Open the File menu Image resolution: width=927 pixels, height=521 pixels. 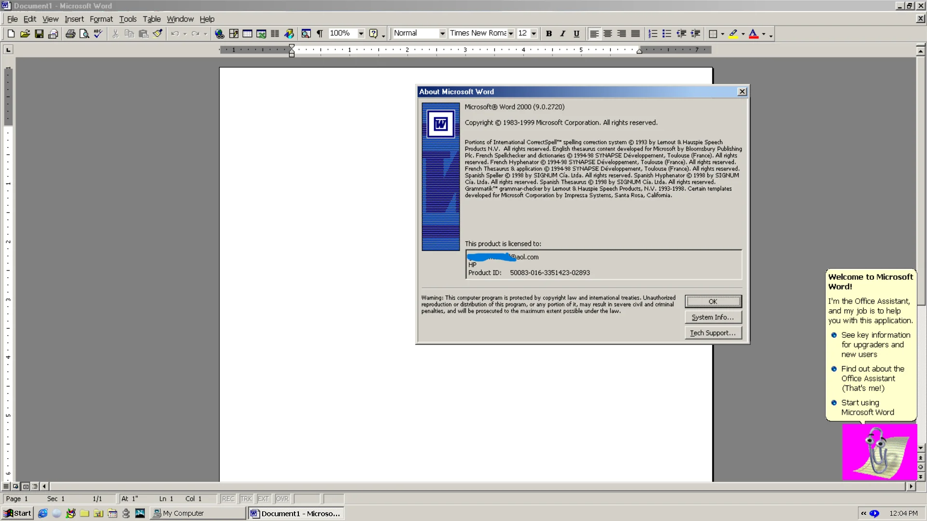(12, 18)
